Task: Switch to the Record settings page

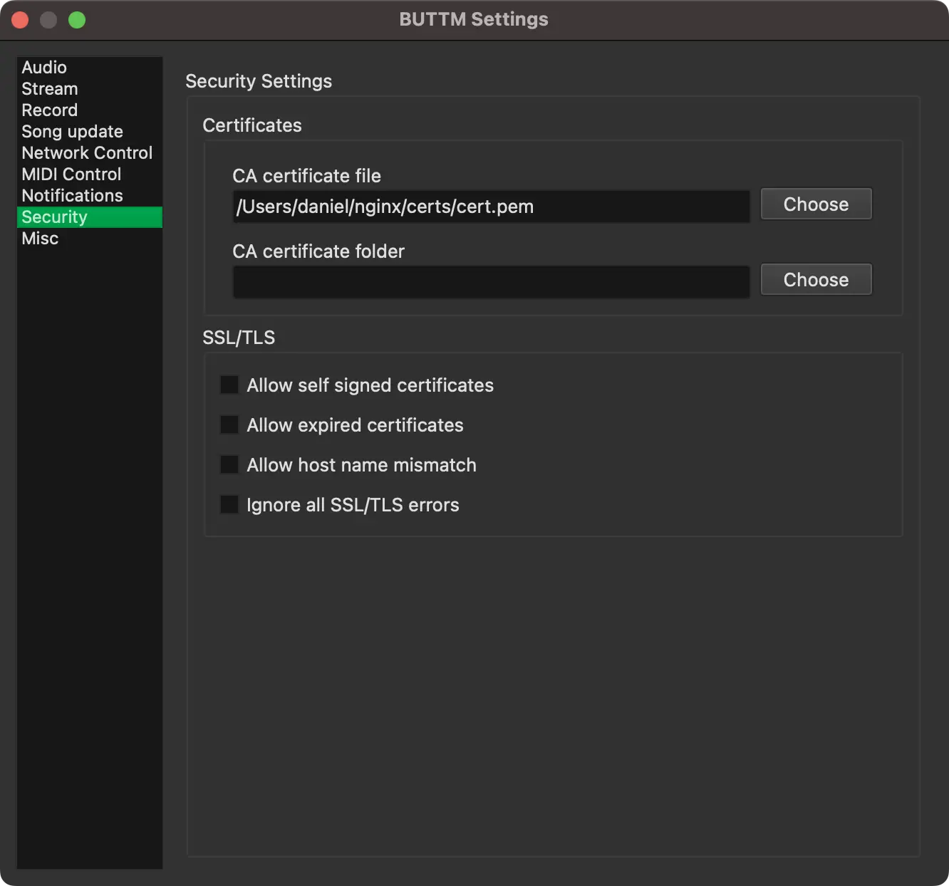Action: coord(49,110)
